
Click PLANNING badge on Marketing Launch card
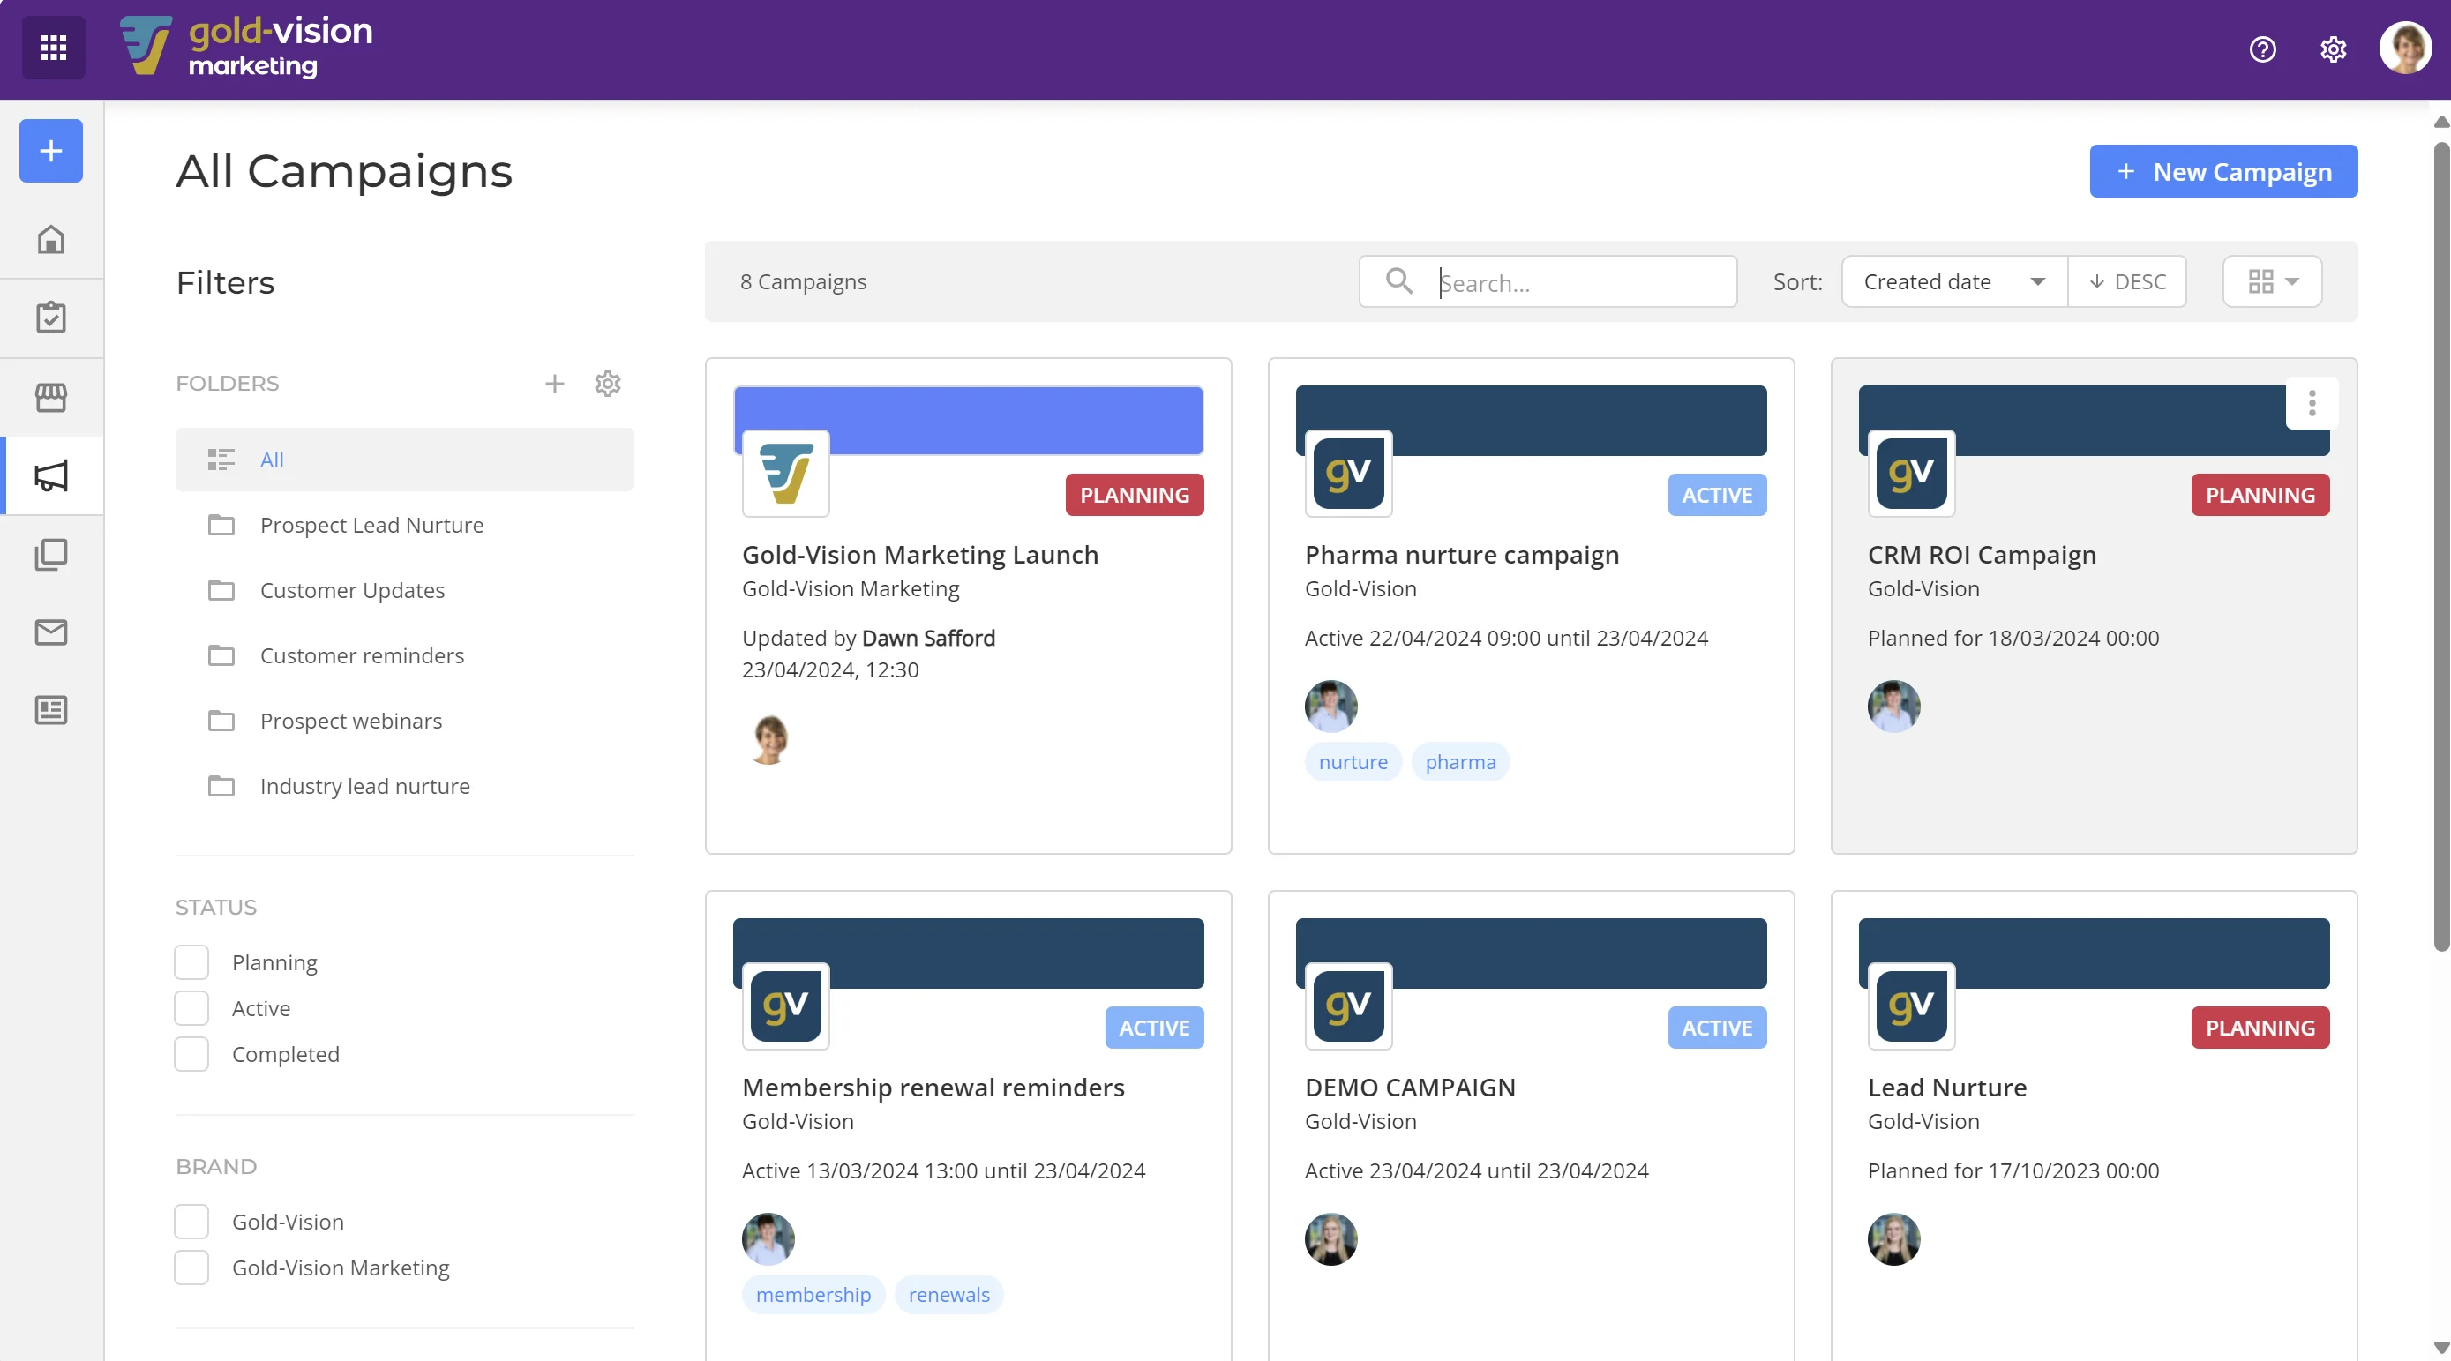(x=1134, y=495)
